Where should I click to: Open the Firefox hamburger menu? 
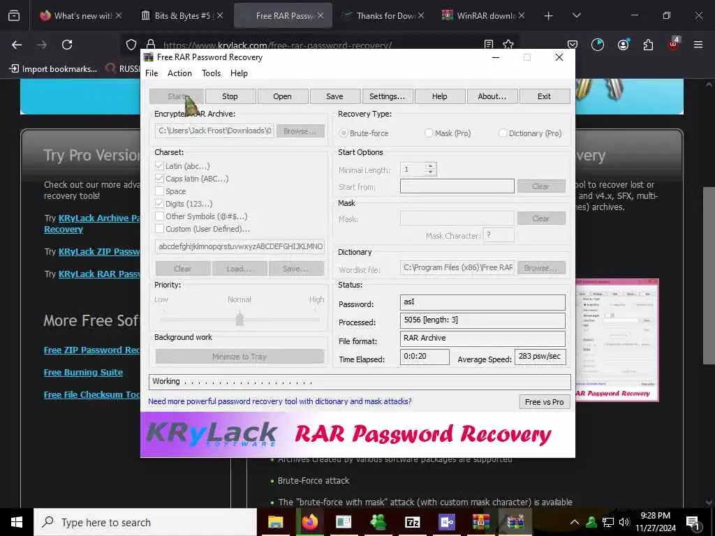(698, 45)
